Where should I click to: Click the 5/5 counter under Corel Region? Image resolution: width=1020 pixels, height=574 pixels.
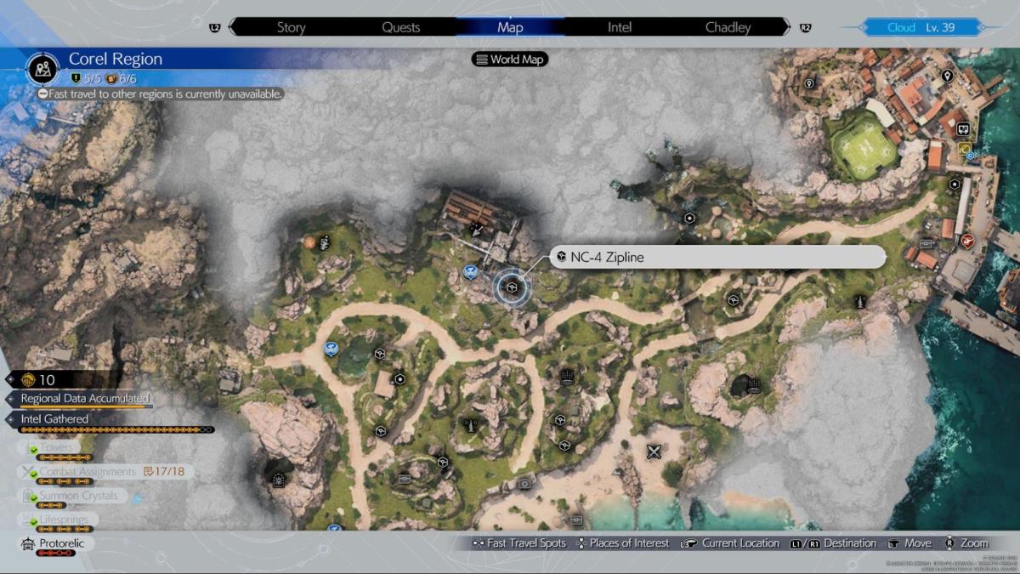(86, 78)
